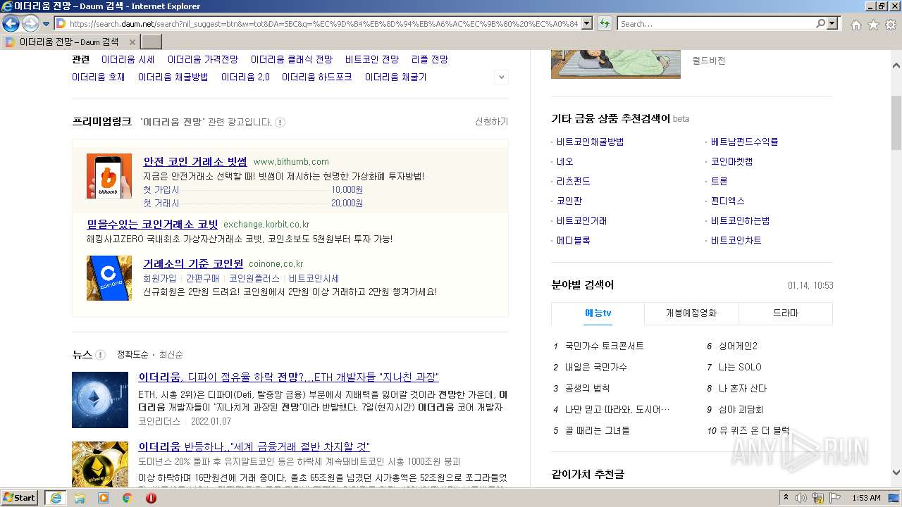
Task: Open the 믿을수있는 코인거래소 코빗 link
Action: click(152, 225)
